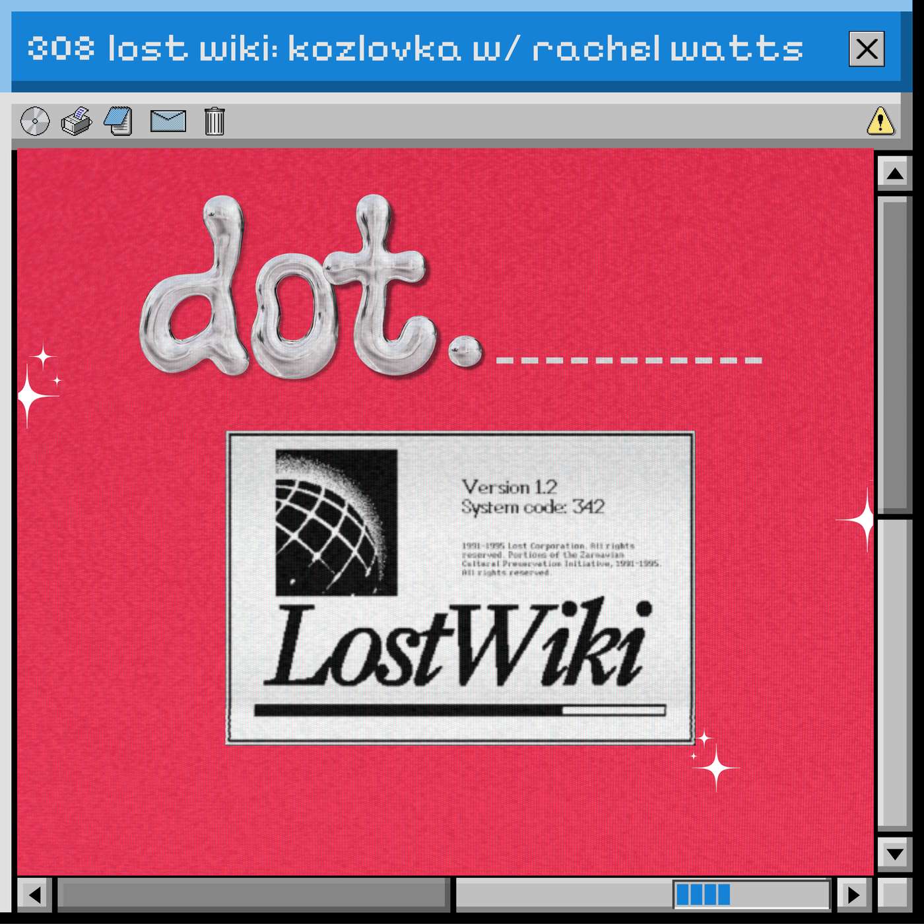
Task: Click the envelope mail icon
Action: click(x=168, y=121)
